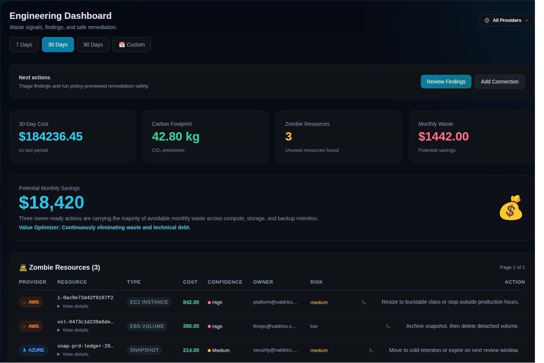Open the terminal icon on the EC2 instance row

tap(364, 302)
